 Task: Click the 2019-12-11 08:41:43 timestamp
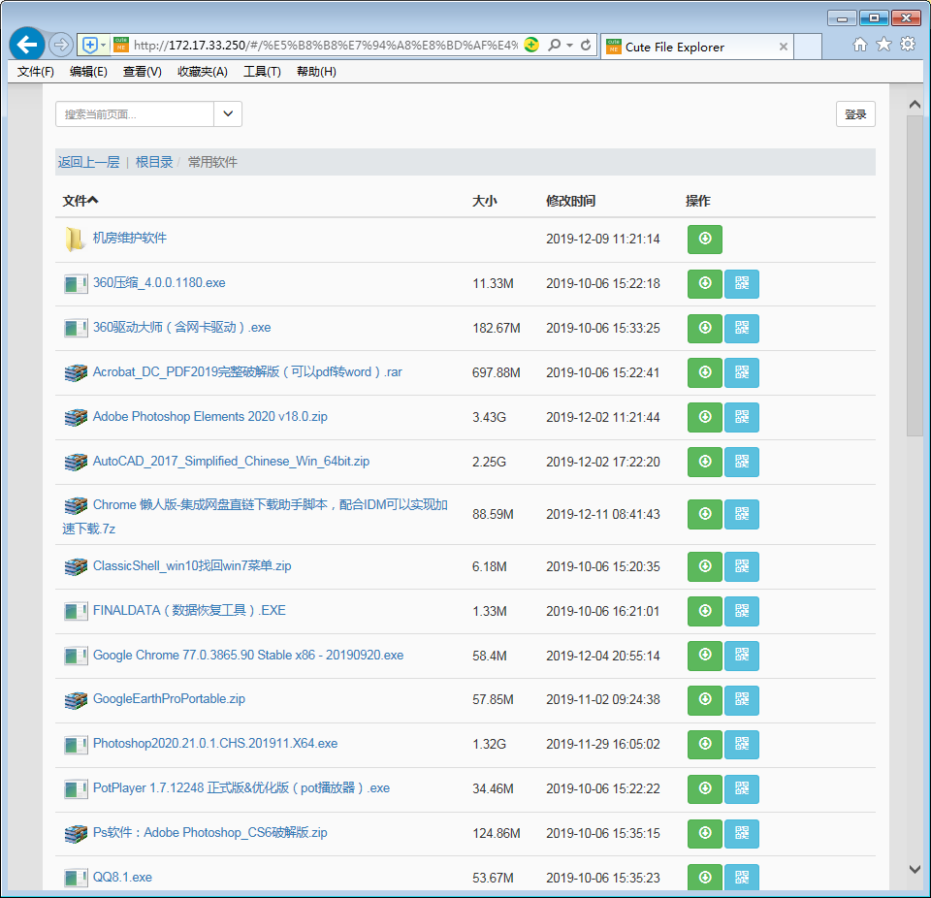(x=602, y=514)
